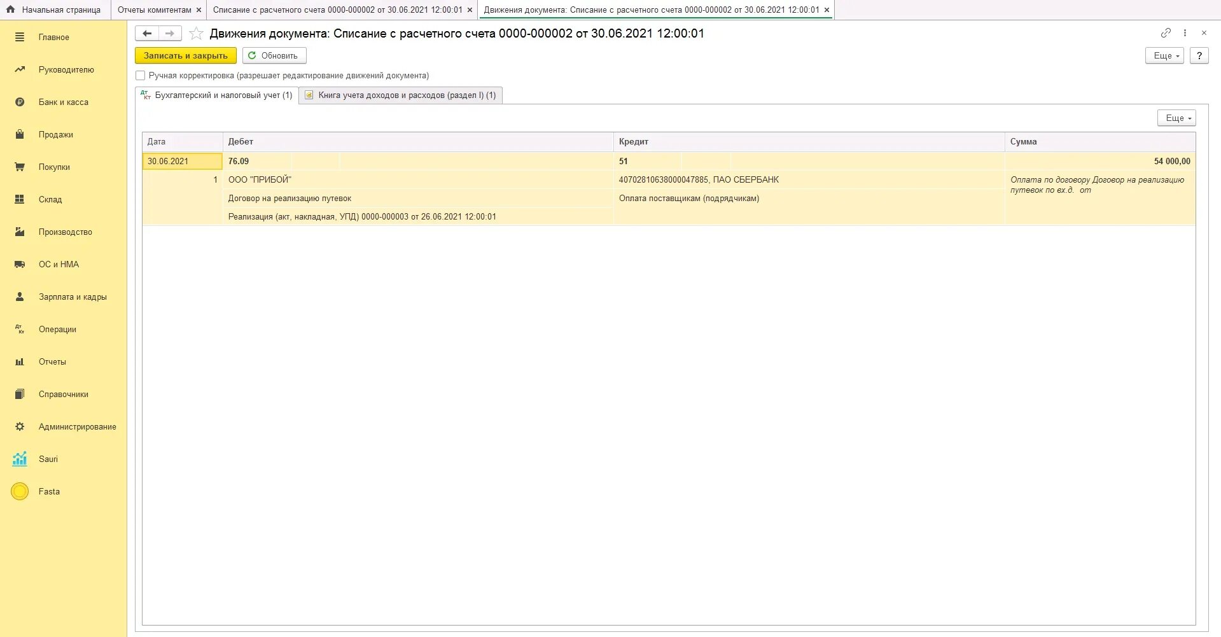Viewport: 1221px width, 637px height.
Task: Click the home icon of Начальная страница
Action: click(10, 10)
